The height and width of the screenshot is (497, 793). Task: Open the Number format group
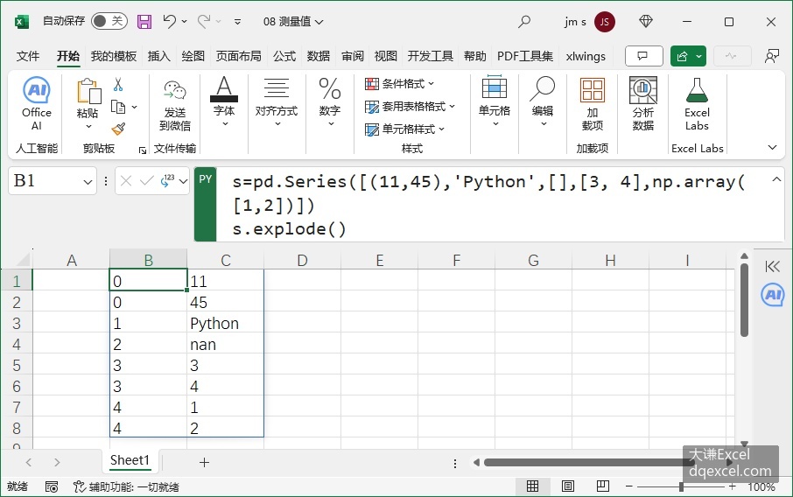point(330,101)
